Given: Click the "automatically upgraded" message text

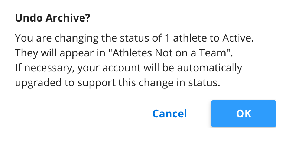Looking at the screenshot, I should (129, 75).
